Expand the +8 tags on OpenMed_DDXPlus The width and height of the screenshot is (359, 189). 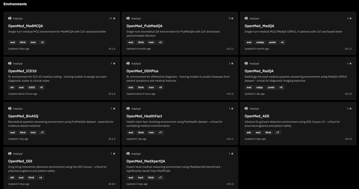(160, 87)
